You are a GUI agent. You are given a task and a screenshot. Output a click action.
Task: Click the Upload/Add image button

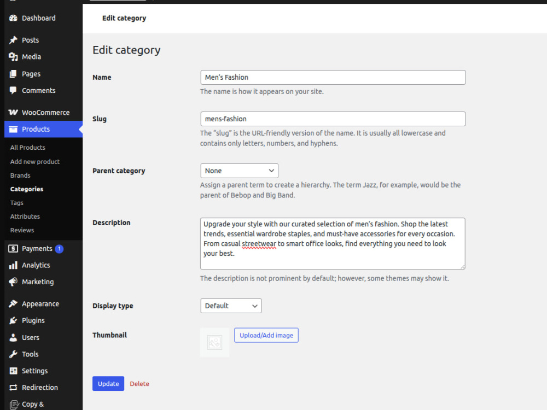point(266,336)
